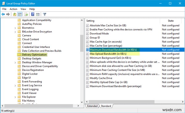Click tree pane scroll up arrow
This screenshot has height=113, width=185.
(82, 20)
